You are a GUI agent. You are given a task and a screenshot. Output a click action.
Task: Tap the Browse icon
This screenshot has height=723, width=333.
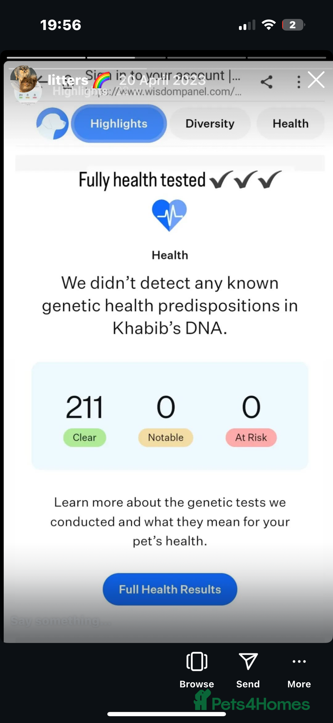pyautogui.click(x=197, y=662)
